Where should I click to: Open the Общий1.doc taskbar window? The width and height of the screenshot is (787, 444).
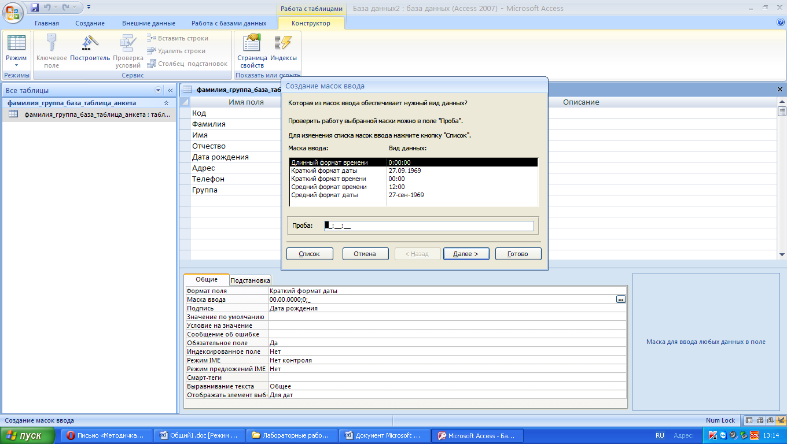pos(198,435)
